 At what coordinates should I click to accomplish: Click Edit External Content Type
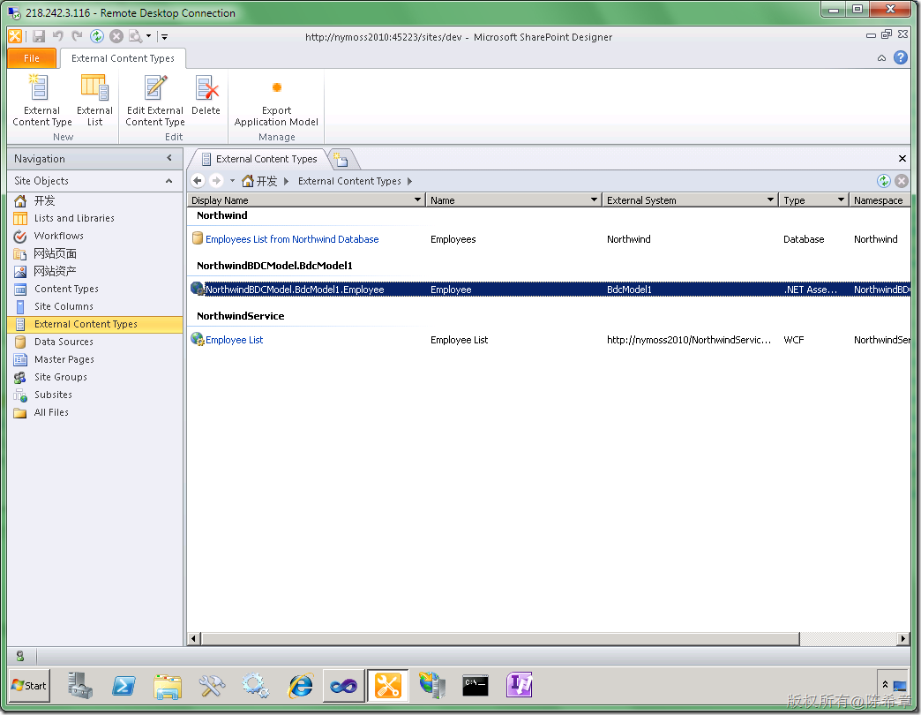155,101
